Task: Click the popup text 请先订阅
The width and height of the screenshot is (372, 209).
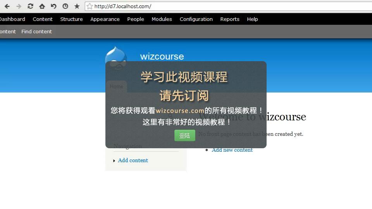Action: [184, 96]
